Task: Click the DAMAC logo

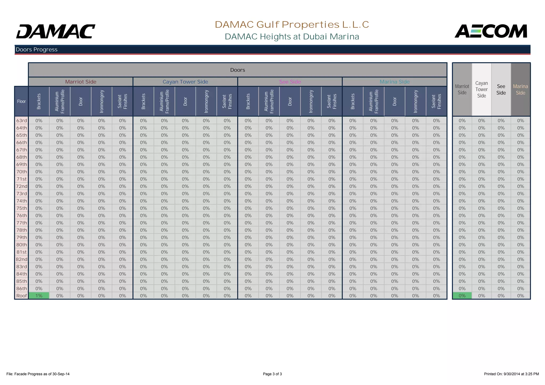Action: [x=55, y=32]
